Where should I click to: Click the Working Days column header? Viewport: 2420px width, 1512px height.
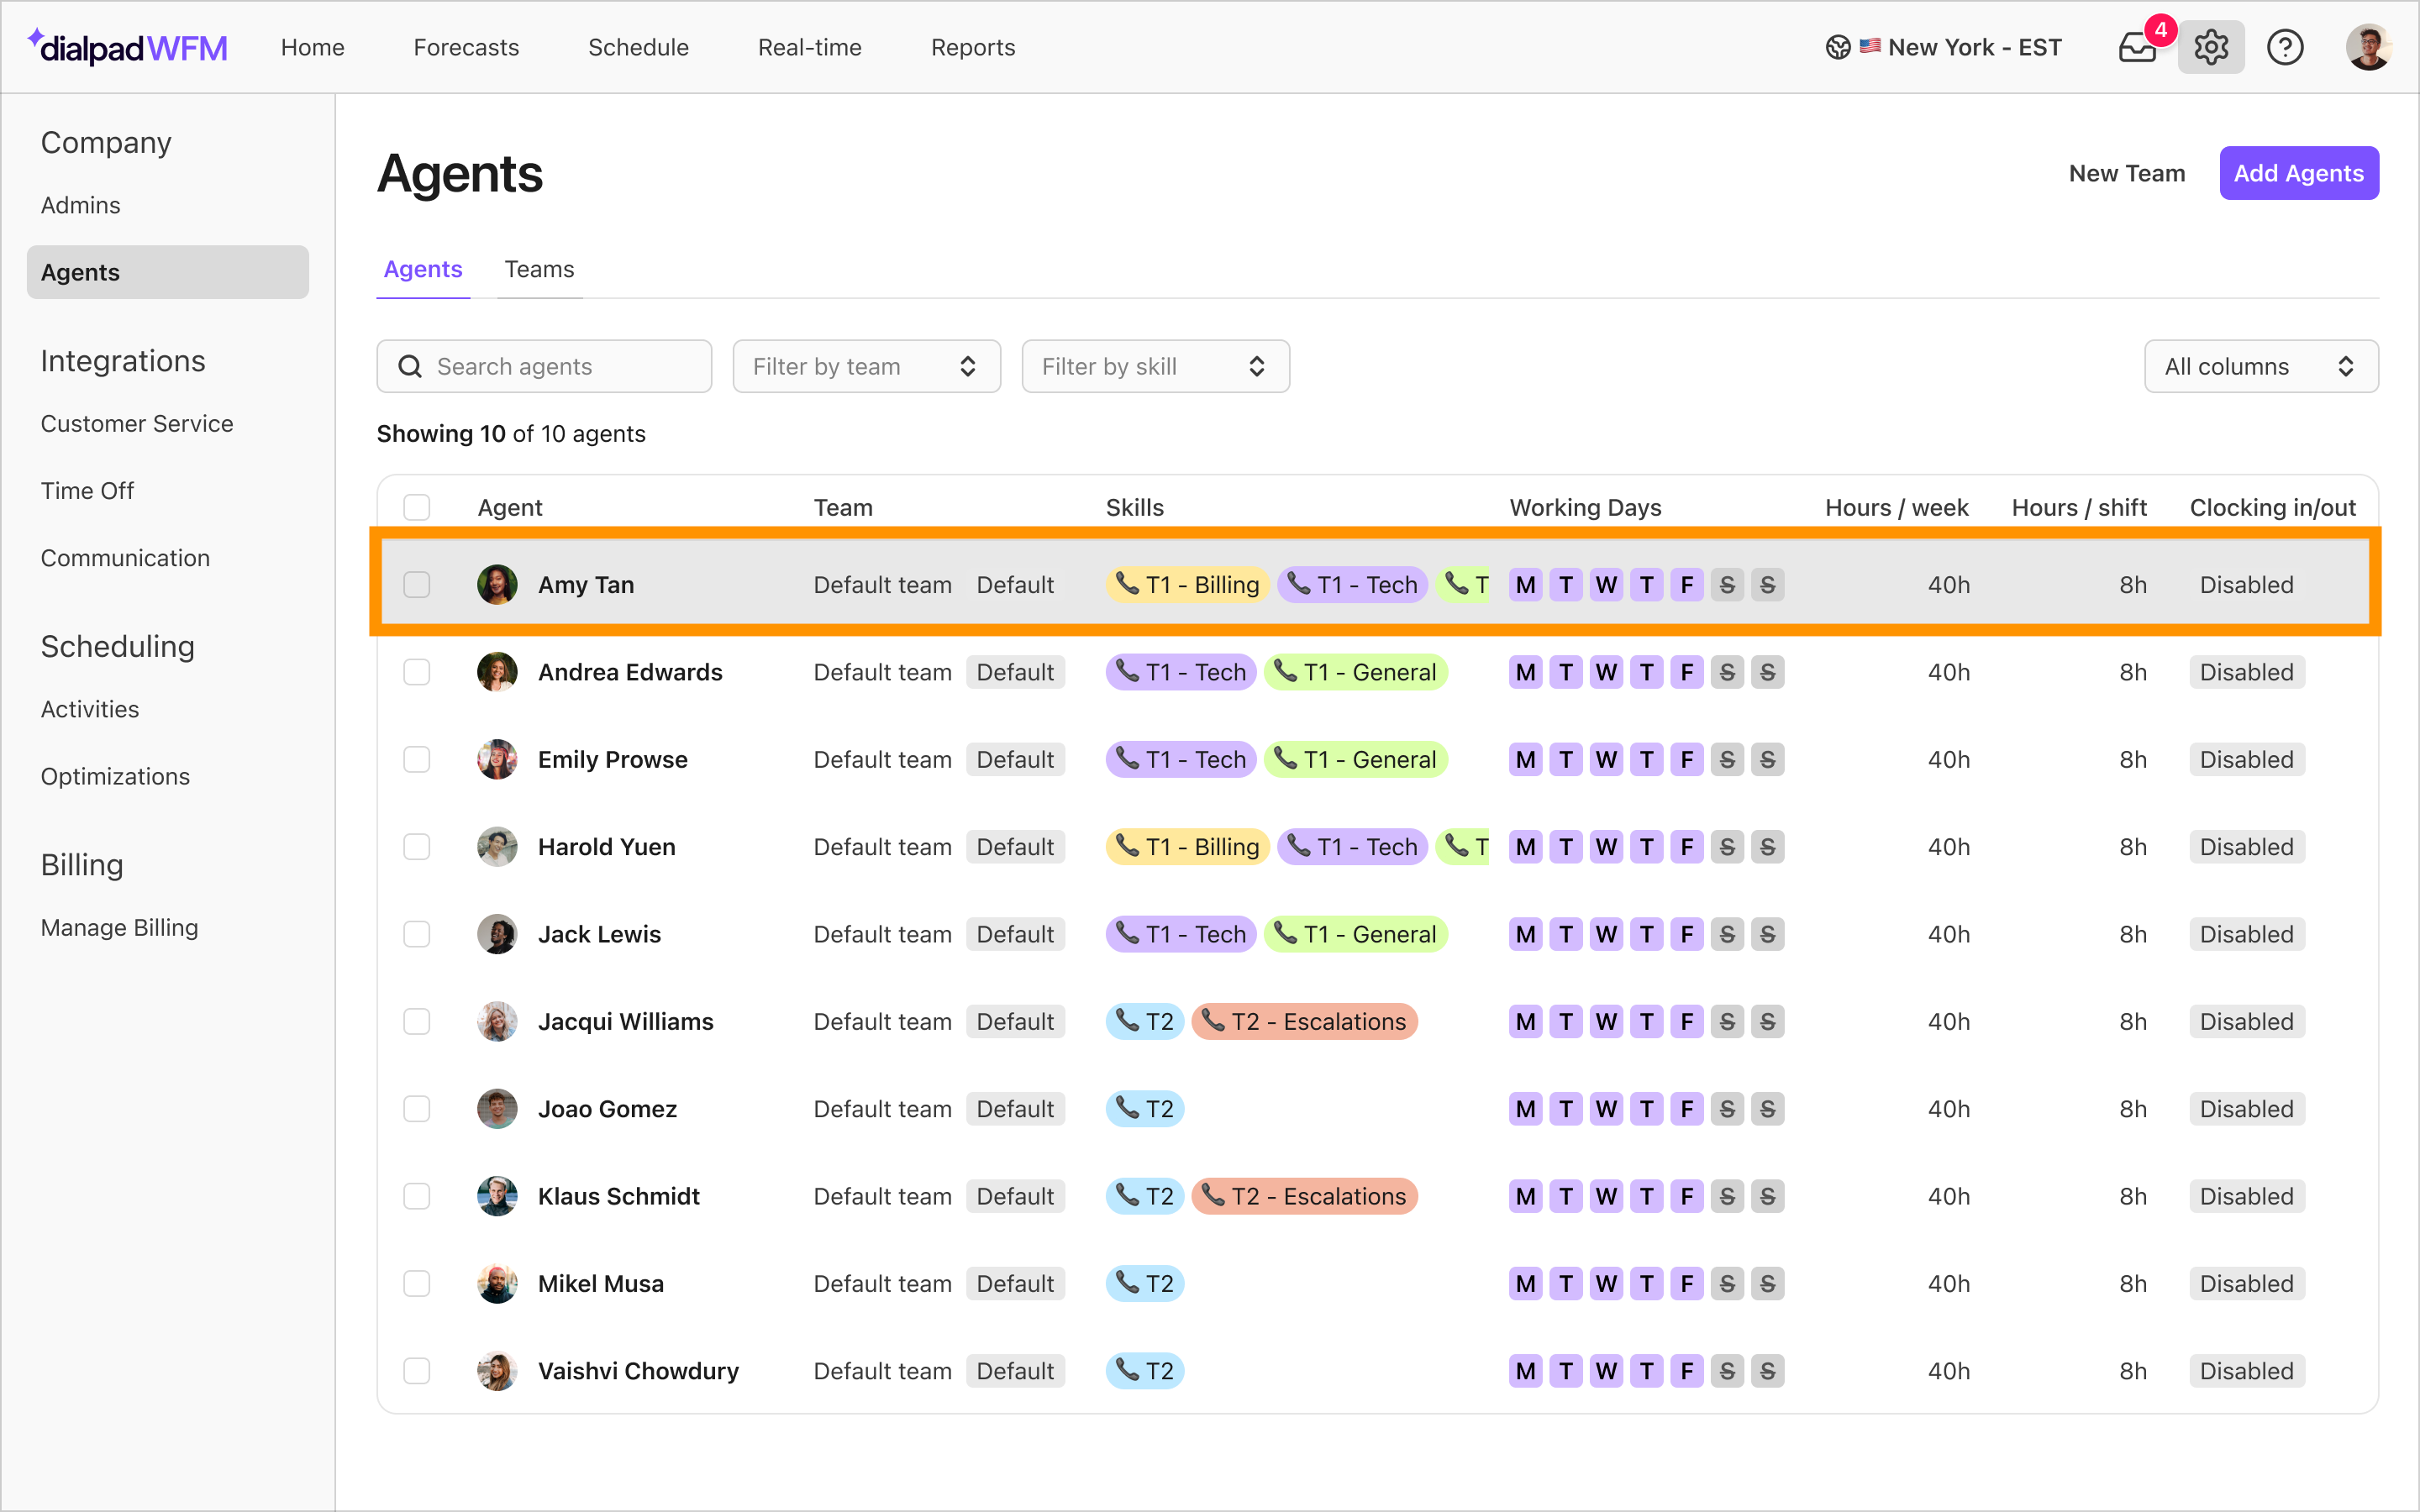(x=1585, y=507)
